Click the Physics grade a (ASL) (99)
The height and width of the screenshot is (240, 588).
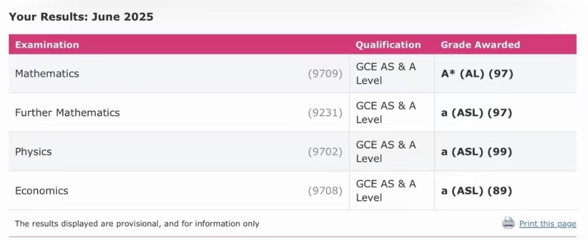point(476,152)
